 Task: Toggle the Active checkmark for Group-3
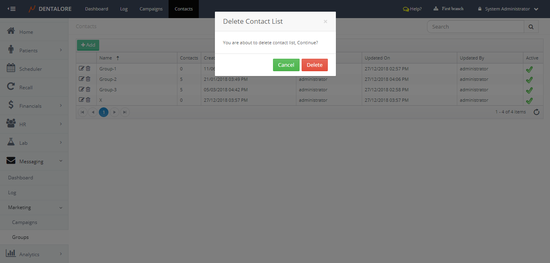(x=529, y=90)
